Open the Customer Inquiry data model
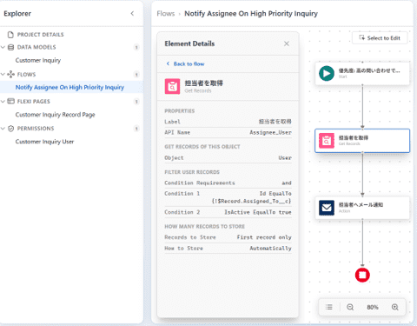417x326 pixels. click(38, 60)
